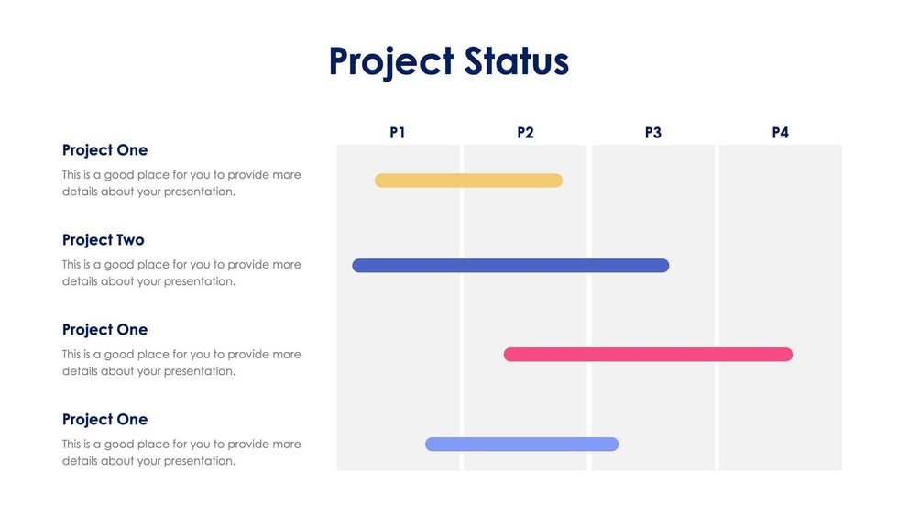898x505 pixels.
Task: Click the Project Status title
Action: 449,62
